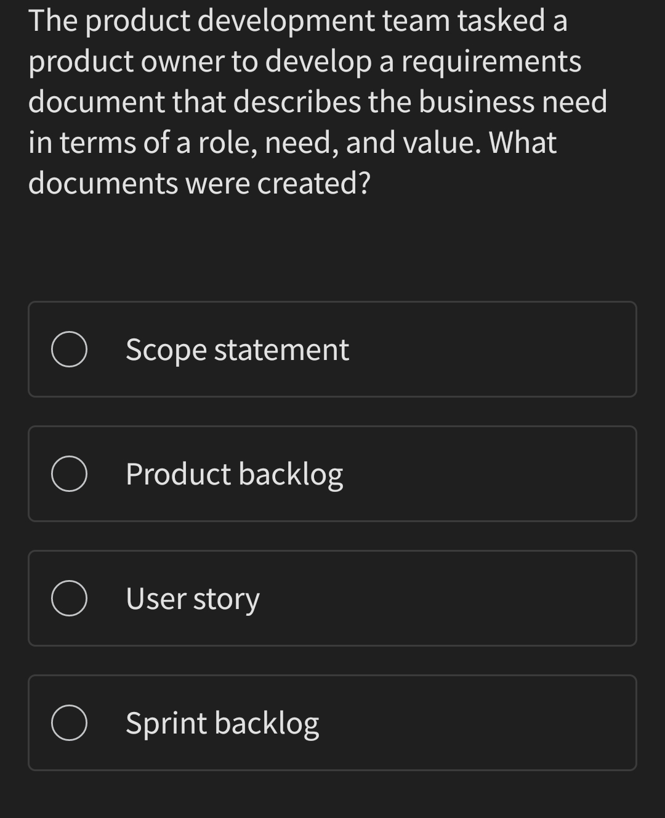
Task: Select the Product backlog radio button
Action: [69, 474]
